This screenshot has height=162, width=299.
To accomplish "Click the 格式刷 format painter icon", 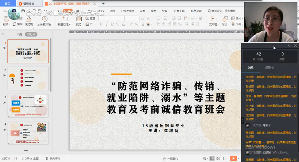I will tap(28, 19).
